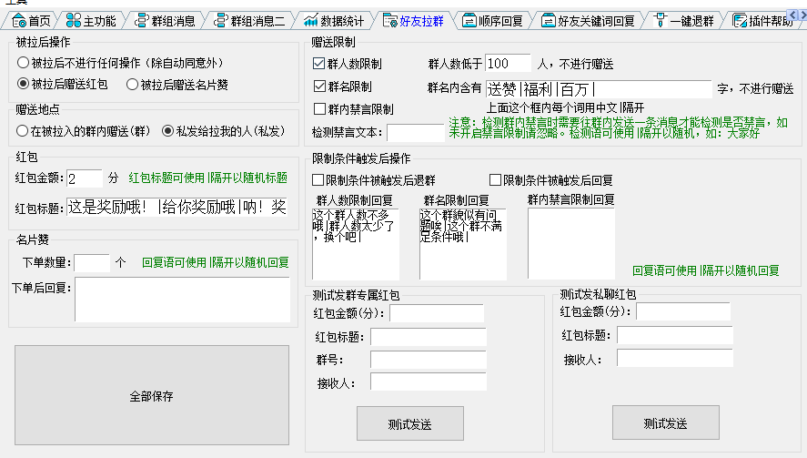807x458 pixels.
Task: Select 被拉后不进行任何操作 radio option
Action: pos(120,63)
